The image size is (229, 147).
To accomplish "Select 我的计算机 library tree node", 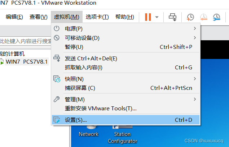I will click(x=12, y=54).
